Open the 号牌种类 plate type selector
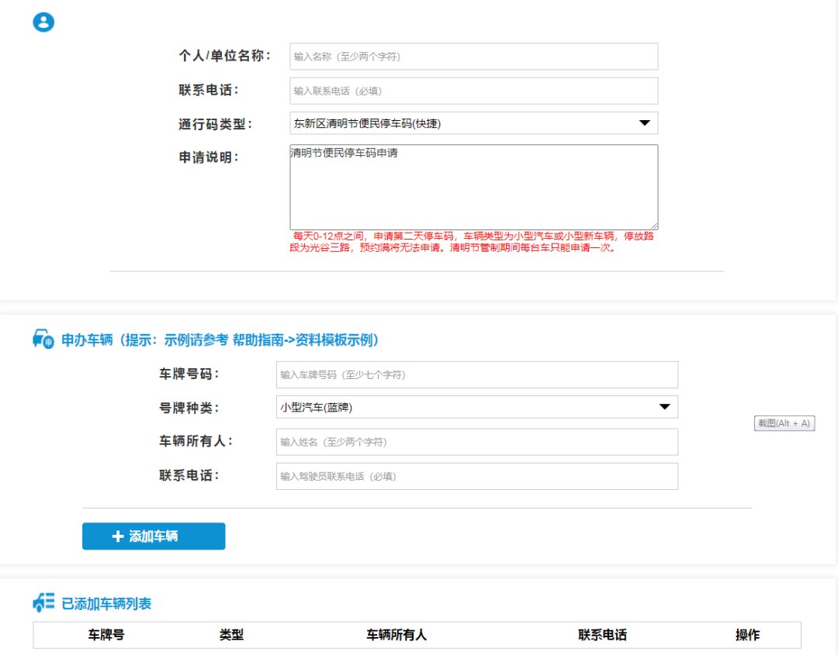This screenshot has height=655, width=838. [474, 406]
